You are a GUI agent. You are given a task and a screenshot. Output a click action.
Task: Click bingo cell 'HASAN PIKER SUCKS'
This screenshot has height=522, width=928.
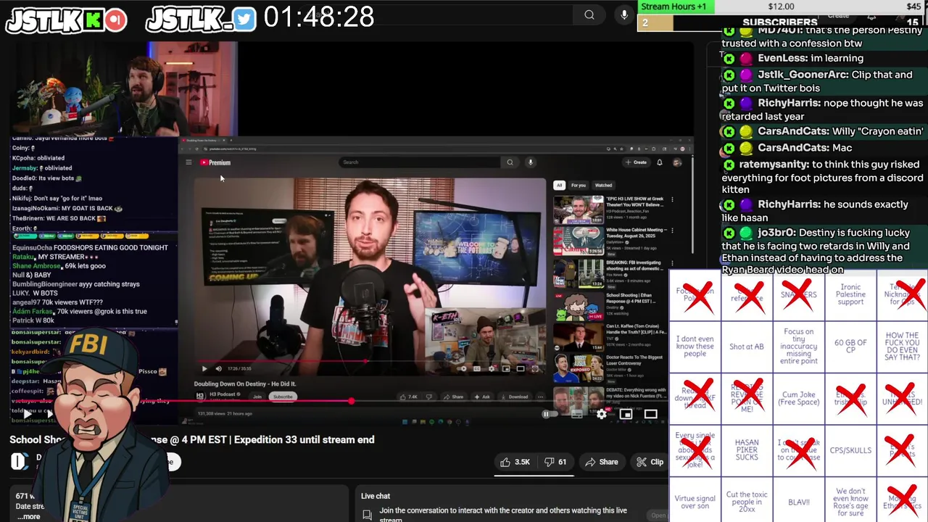(747, 450)
